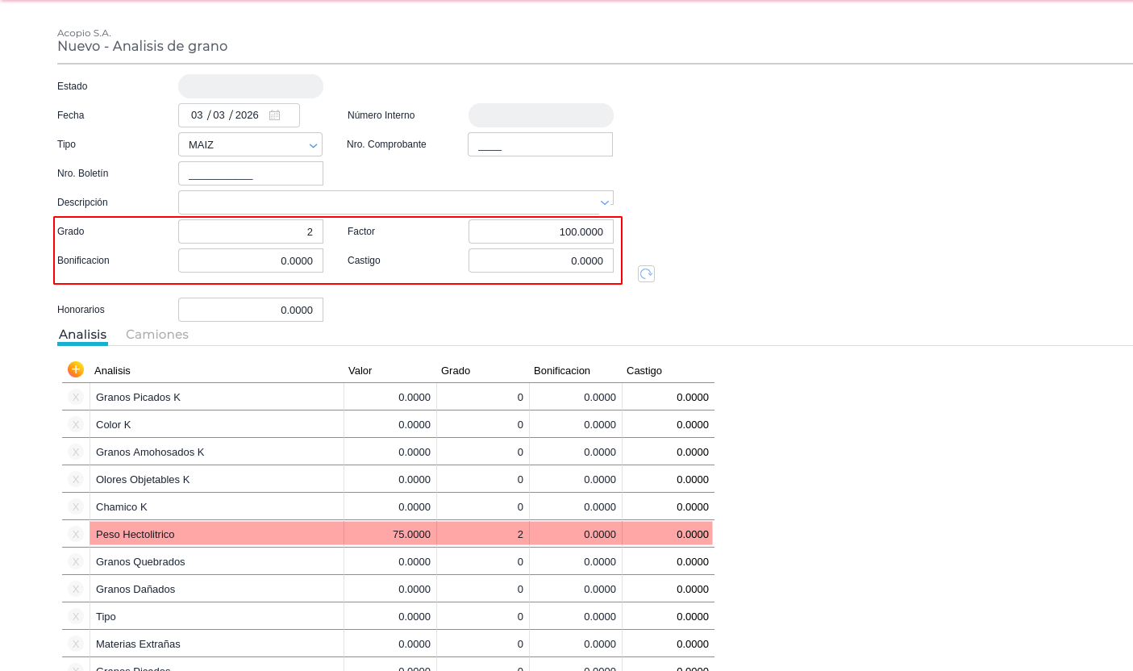This screenshot has width=1133, height=671.
Task: Open the Descripción dropdown arrow
Action: point(604,202)
